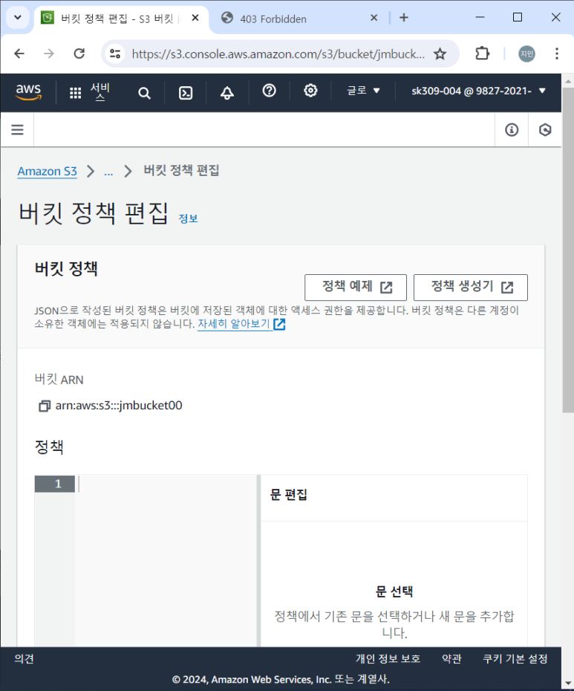Open a new browser tab

pyautogui.click(x=403, y=18)
